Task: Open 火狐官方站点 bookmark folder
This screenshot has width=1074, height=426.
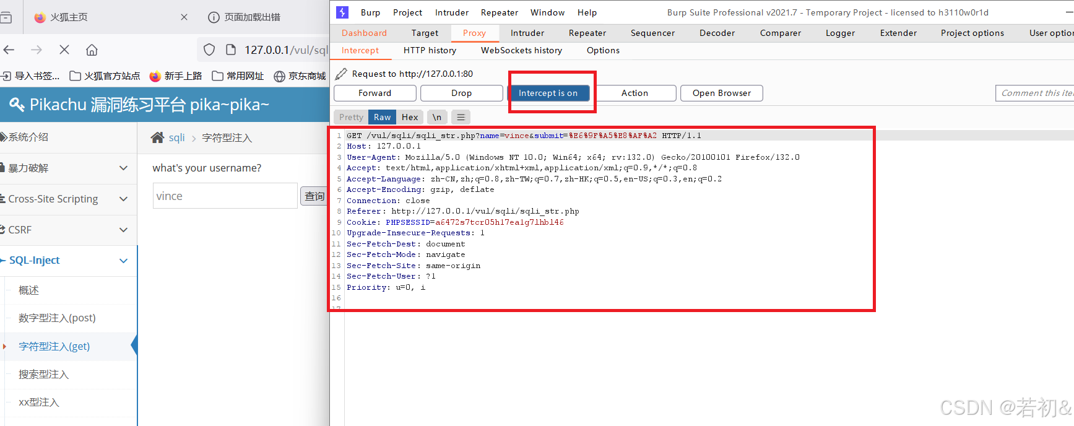Action: coord(105,76)
